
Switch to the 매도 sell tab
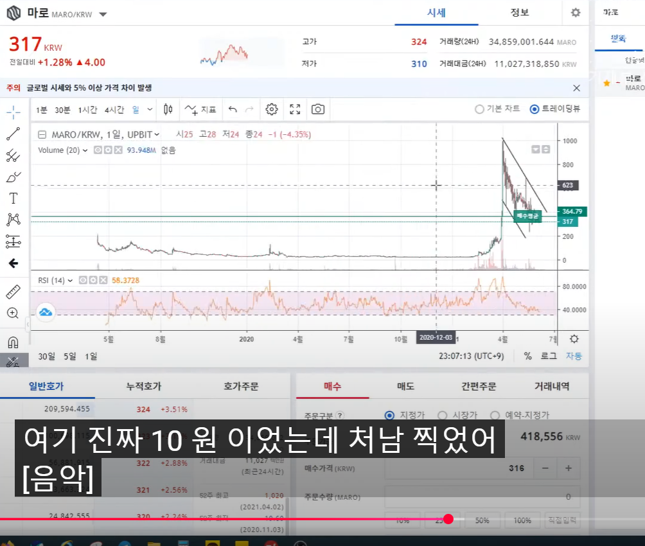point(405,386)
